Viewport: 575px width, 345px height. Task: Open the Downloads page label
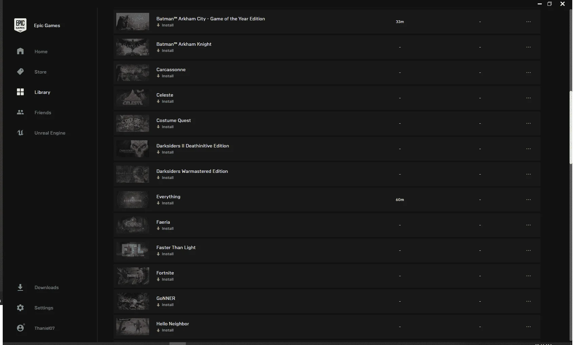point(46,287)
